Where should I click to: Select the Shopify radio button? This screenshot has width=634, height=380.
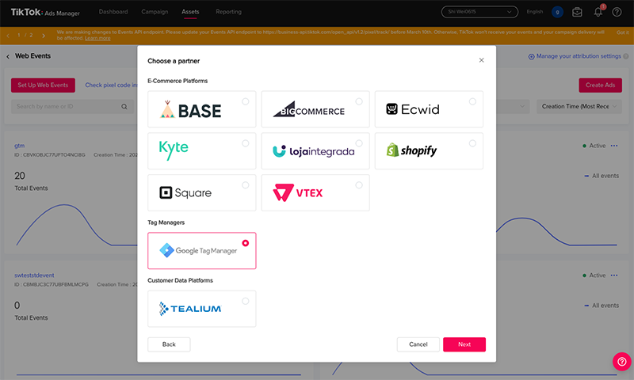[x=472, y=143]
